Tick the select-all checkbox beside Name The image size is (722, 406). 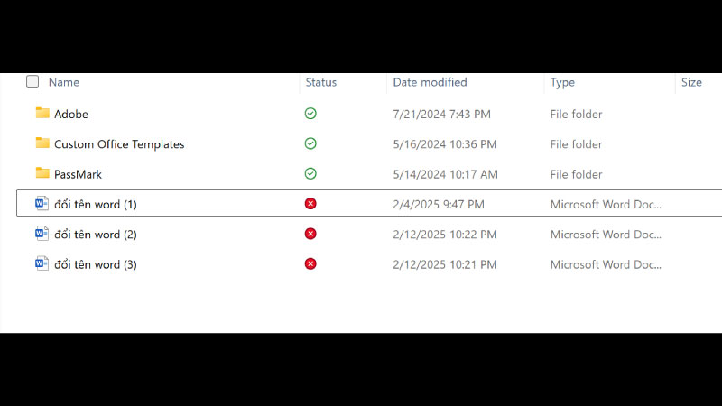pos(32,81)
